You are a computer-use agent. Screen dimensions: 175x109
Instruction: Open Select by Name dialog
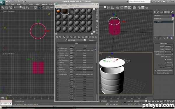(28, 8)
